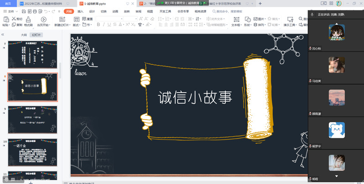Toggle Underline text formatting

click(109, 25)
